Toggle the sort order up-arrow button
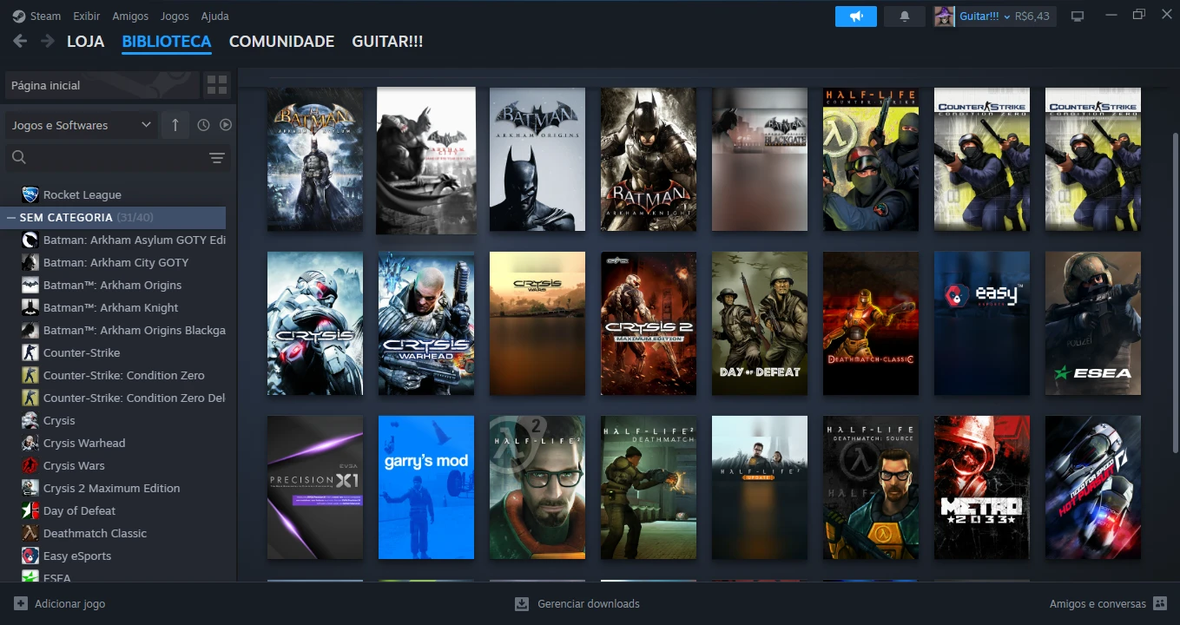Screen dimensions: 1180x625 [x=175, y=125]
